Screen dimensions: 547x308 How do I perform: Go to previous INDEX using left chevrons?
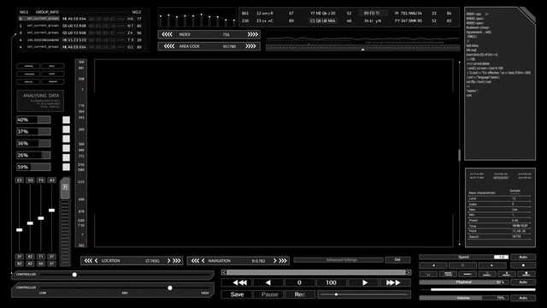(168, 34)
